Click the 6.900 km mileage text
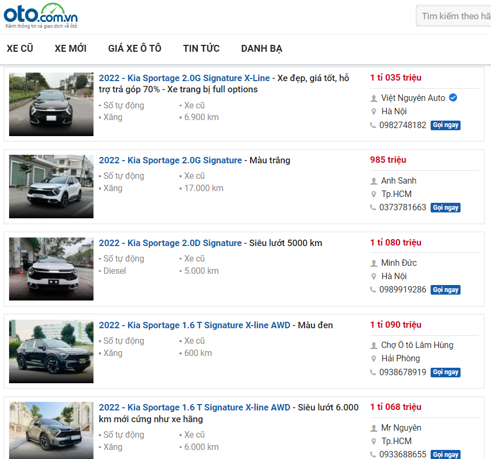 point(201,117)
